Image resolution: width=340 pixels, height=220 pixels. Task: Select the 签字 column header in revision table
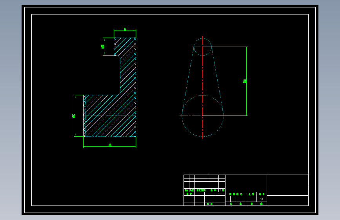coord(213,190)
